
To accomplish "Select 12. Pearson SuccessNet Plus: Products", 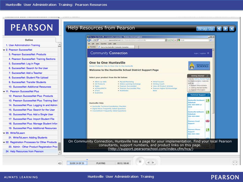I will pos(31,96).
